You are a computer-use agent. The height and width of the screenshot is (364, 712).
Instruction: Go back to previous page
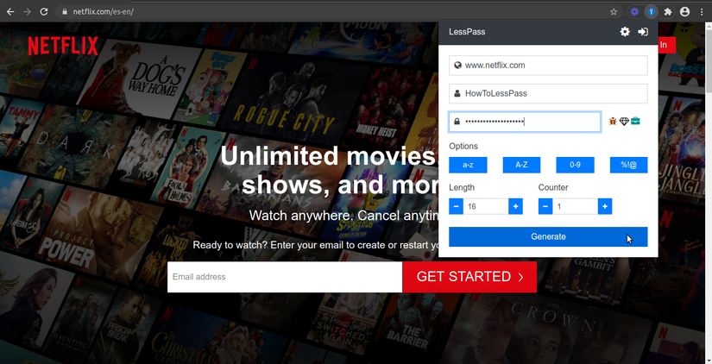(x=10, y=12)
